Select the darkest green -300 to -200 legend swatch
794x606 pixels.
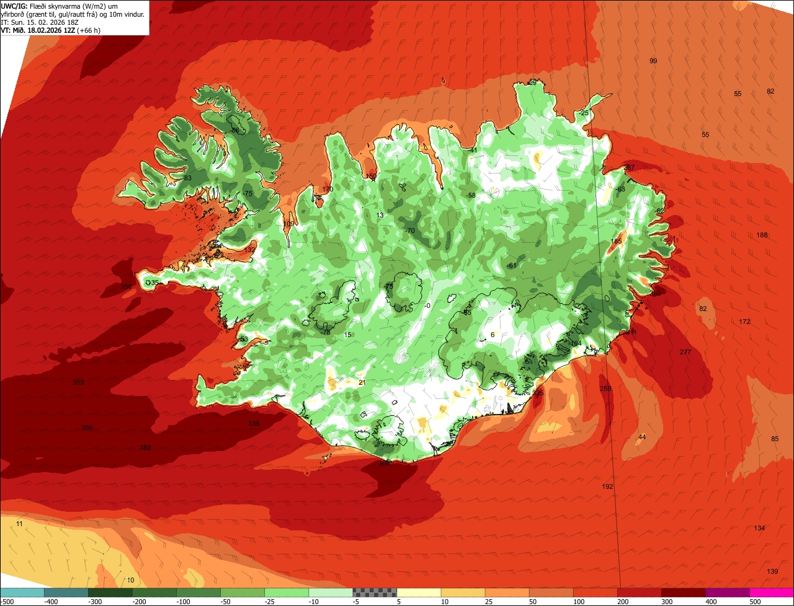click(x=110, y=592)
